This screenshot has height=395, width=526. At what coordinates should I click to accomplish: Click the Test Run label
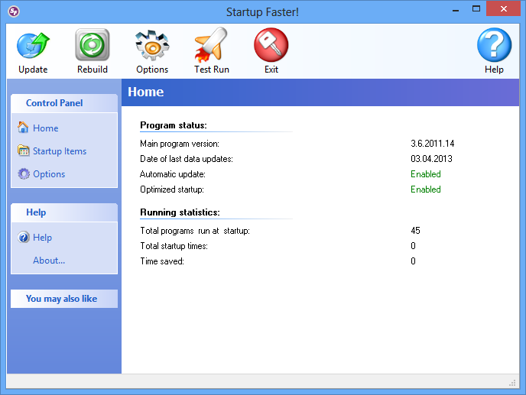(x=212, y=70)
